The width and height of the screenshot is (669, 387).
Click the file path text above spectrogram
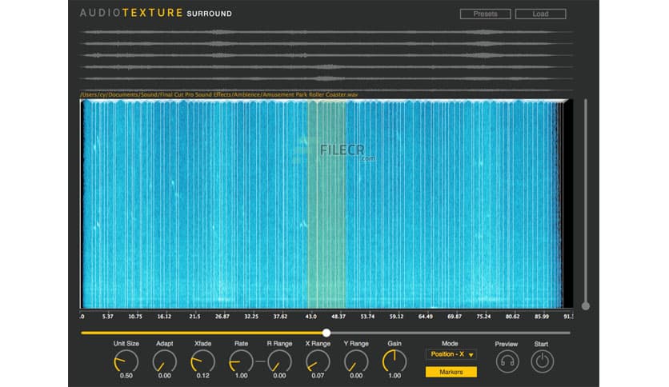click(x=219, y=94)
